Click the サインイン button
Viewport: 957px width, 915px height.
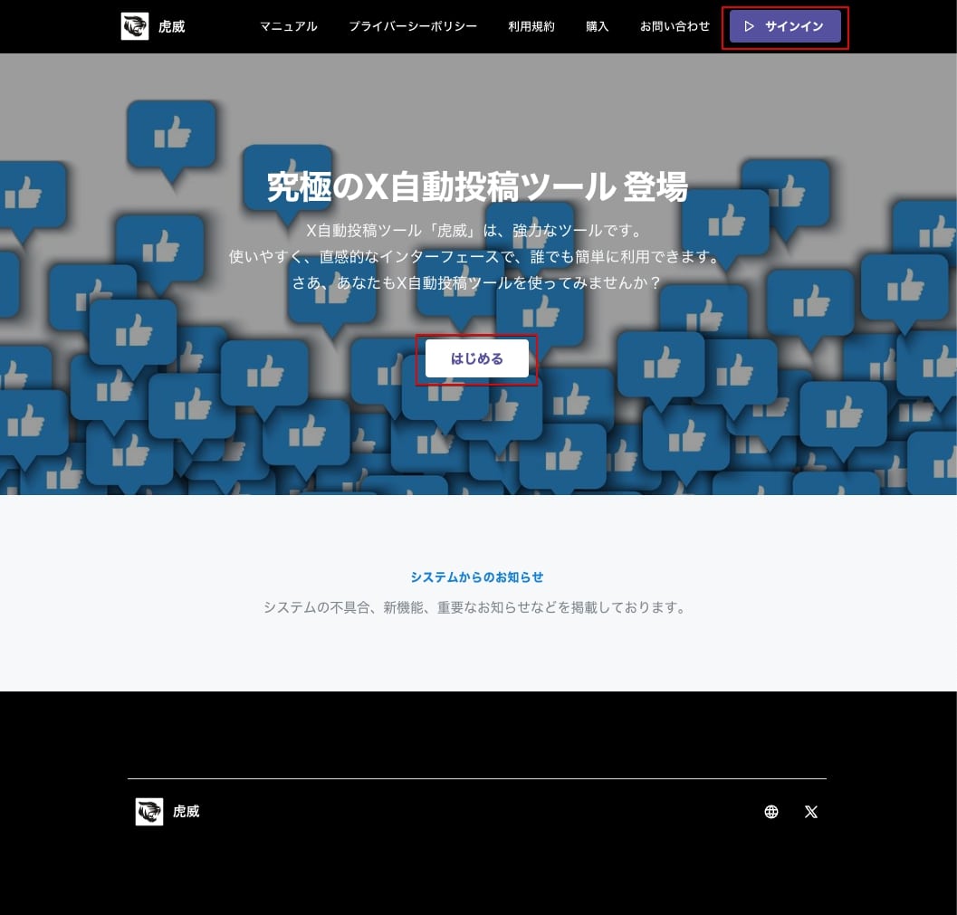point(785,27)
